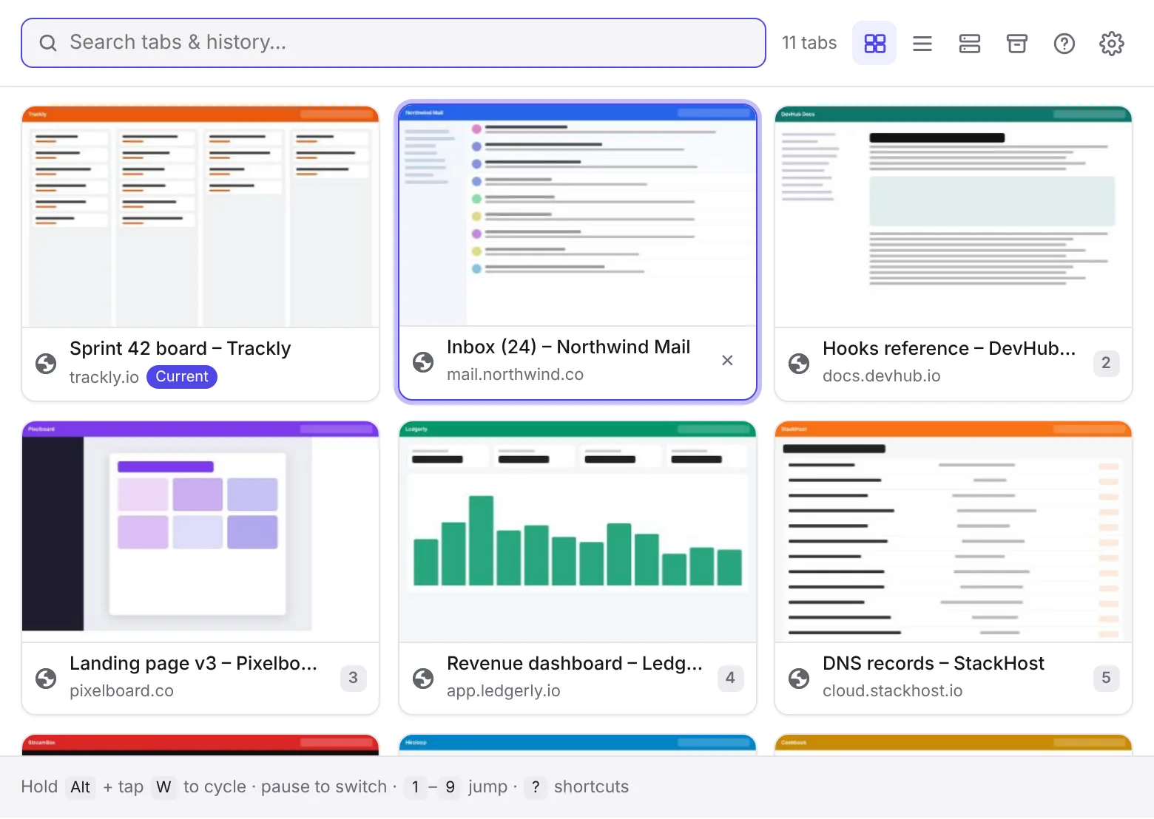This screenshot has height=819, width=1154.
Task: Switch to grid view layout
Action: (874, 44)
